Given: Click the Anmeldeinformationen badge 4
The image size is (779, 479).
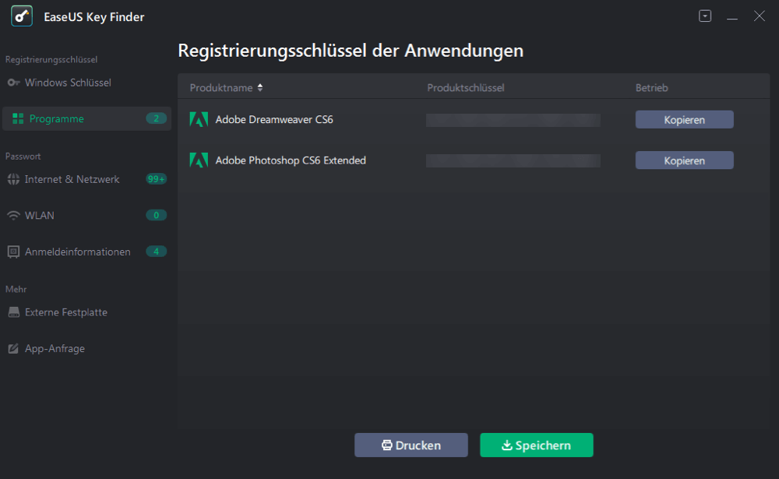Looking at the screenshot, I should click(x=156, y=252).
